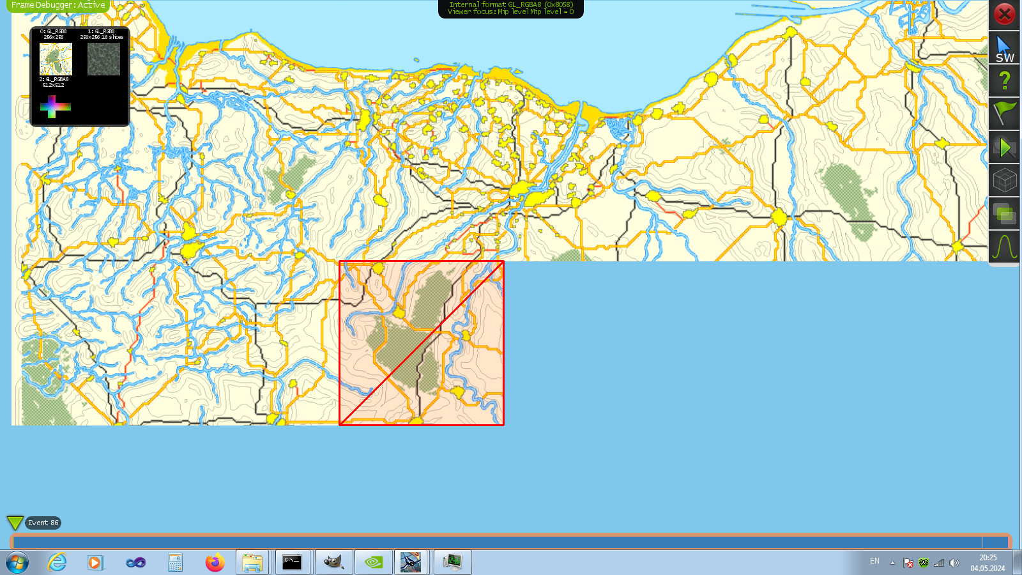Launch Firefox from the taskbar
The width and height of the screenshot is (1022, 575).
pyautogui.click(x=215, y=562)
